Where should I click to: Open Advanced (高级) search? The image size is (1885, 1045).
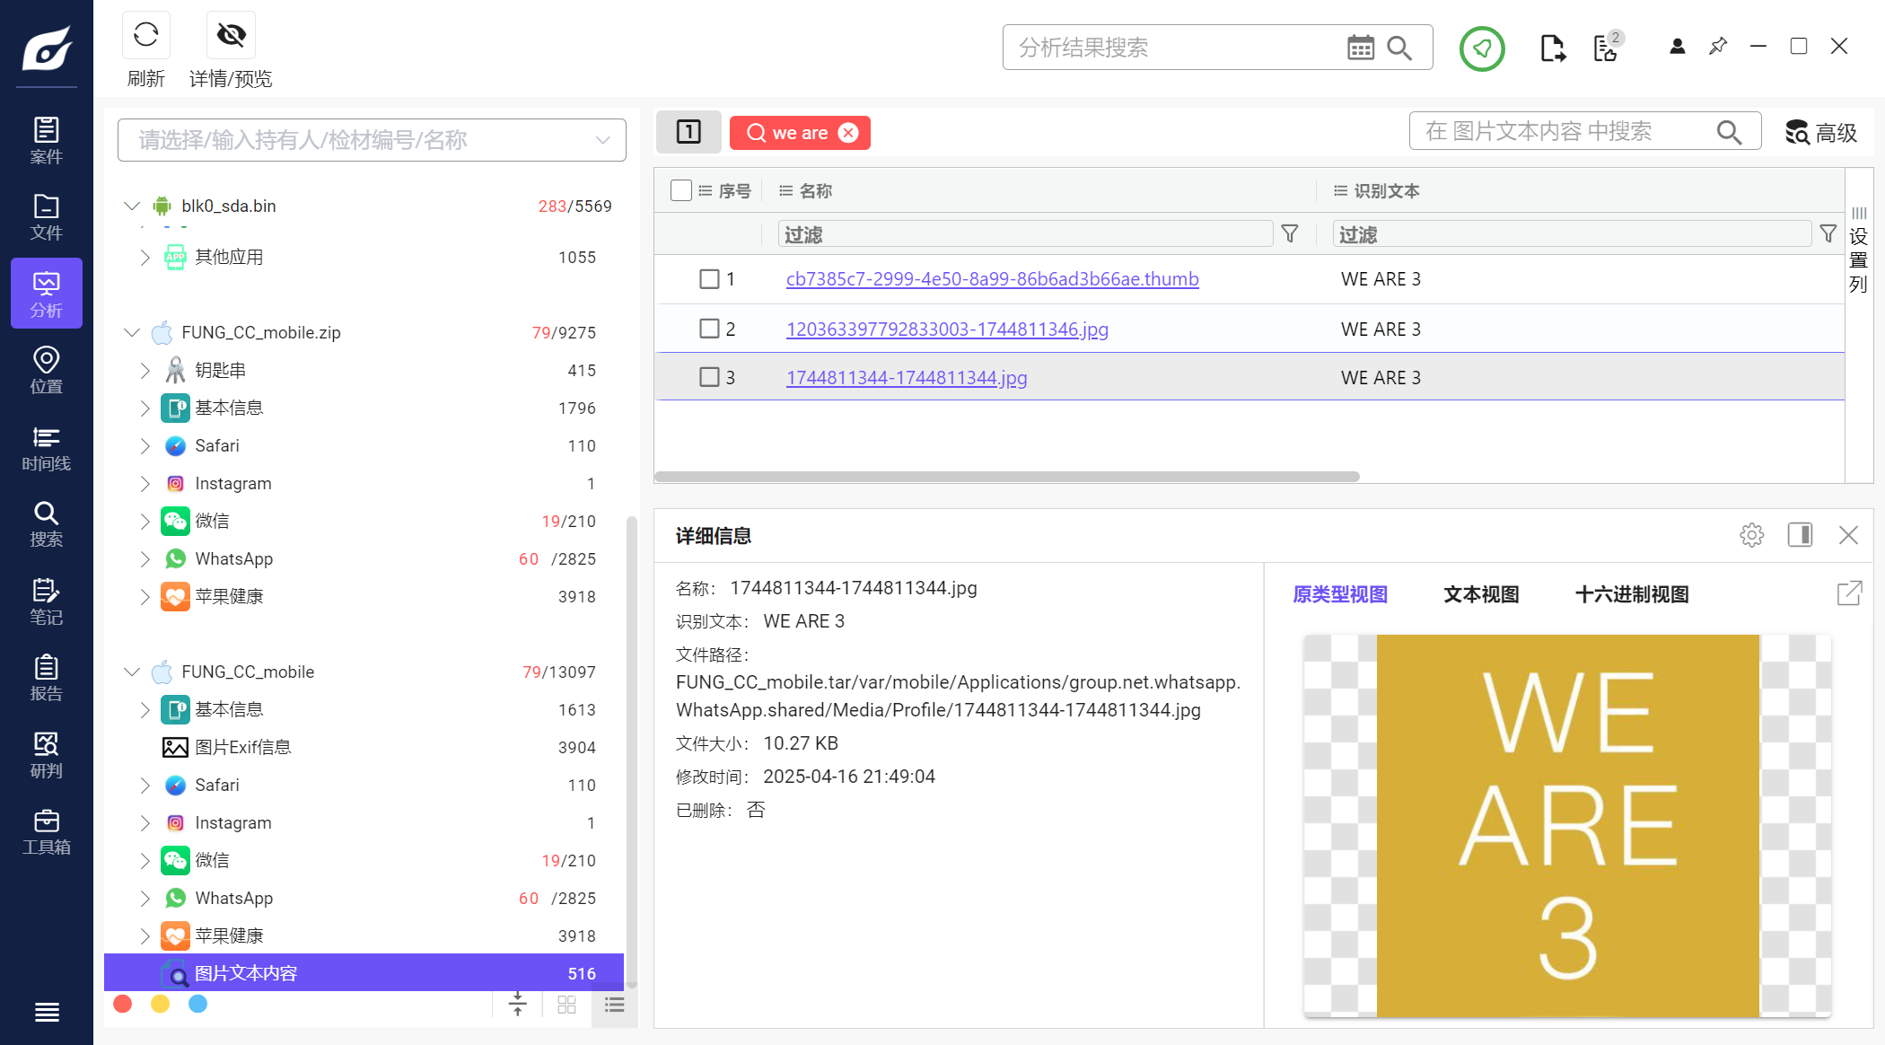click(x=1820, y=133)
